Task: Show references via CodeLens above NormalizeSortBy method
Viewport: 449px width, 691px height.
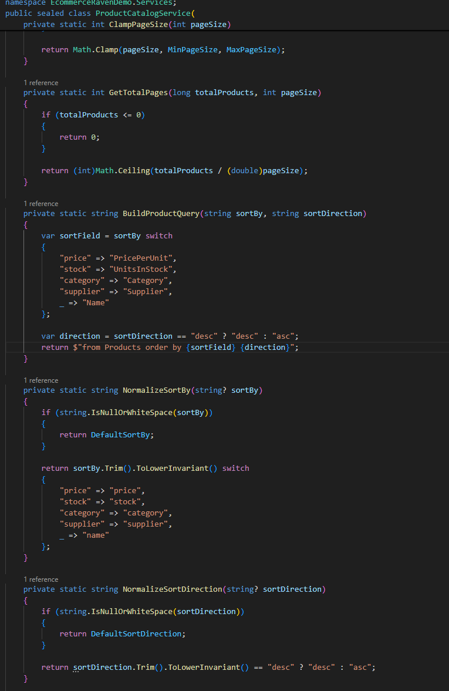Action: click(x=40, y=380)
